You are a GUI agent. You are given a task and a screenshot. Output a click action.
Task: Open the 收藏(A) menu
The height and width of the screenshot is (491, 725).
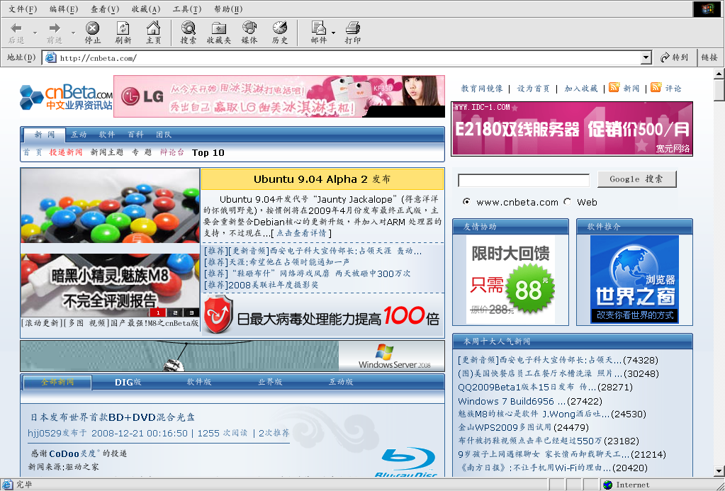(146, 9)
